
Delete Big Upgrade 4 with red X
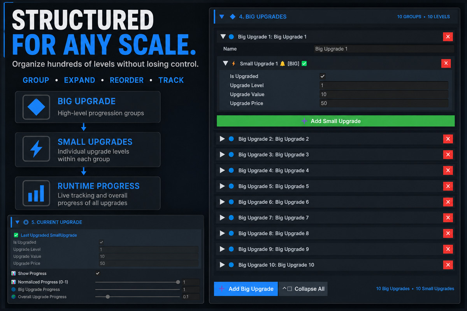click(x=448, y=170)
